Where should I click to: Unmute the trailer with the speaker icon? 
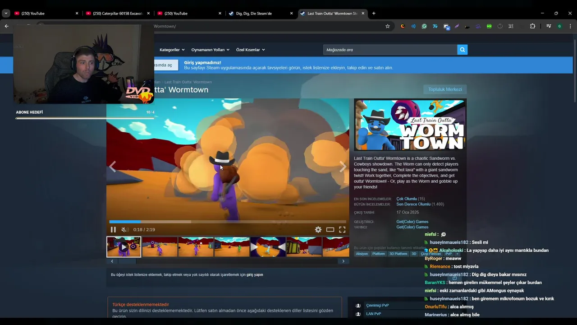[125, 230]
